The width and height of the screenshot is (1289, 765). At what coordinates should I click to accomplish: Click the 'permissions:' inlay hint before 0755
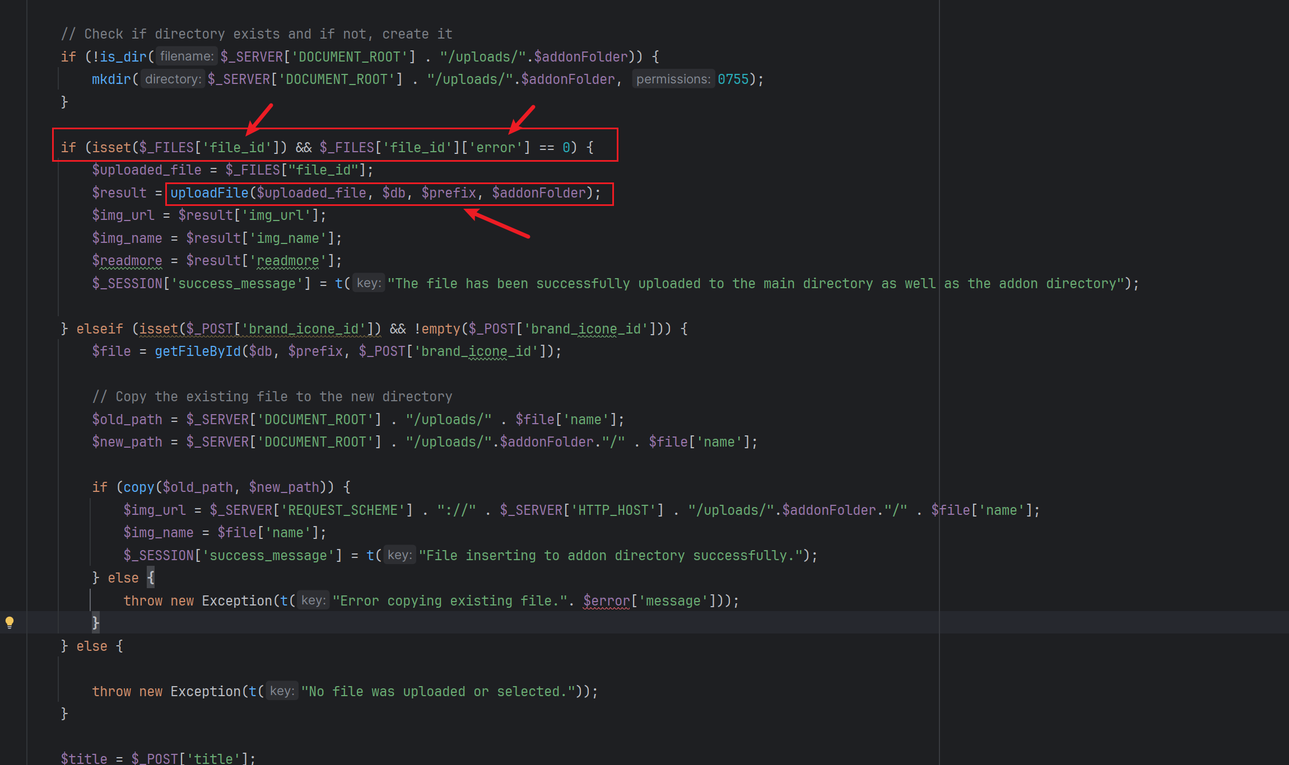[x=673, y=79]
